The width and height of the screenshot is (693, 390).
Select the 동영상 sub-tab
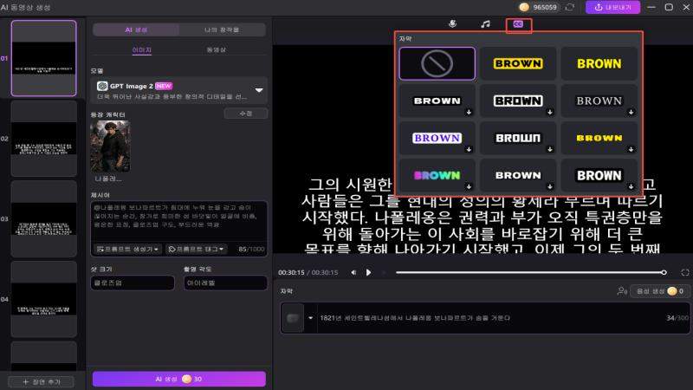[x=216, y=49]
